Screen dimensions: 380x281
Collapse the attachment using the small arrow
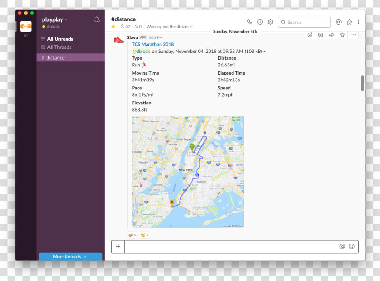(x=264, y=52)
